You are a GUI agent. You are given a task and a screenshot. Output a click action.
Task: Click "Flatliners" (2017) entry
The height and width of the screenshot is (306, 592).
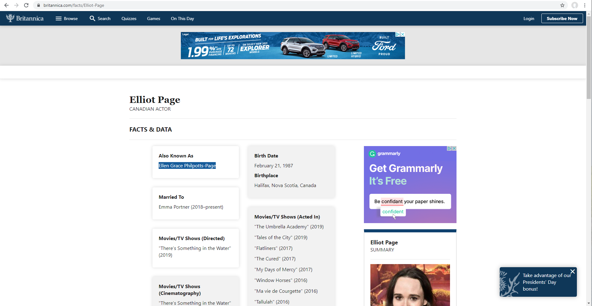tap(273, 248)
